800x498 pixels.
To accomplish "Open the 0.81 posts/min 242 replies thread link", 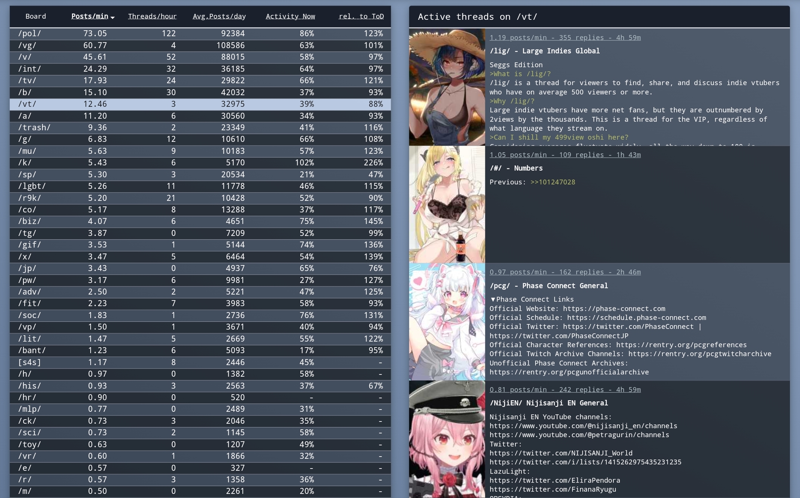I will click(565, 390).
